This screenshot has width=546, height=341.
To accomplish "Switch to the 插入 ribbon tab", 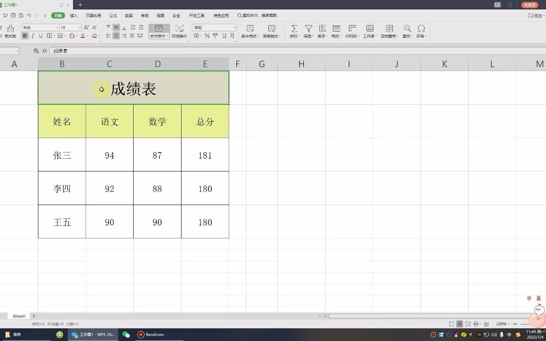I will coord(74,15).
